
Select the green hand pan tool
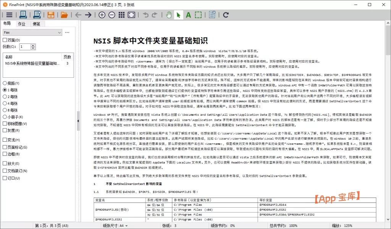click(169, 15)
